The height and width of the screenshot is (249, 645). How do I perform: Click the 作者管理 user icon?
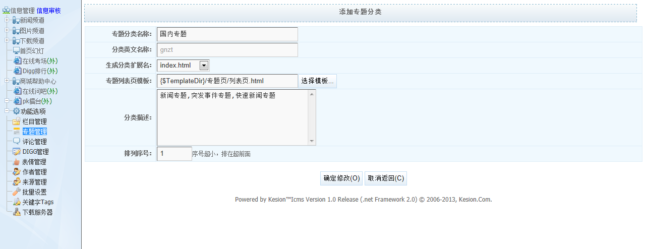17,172
